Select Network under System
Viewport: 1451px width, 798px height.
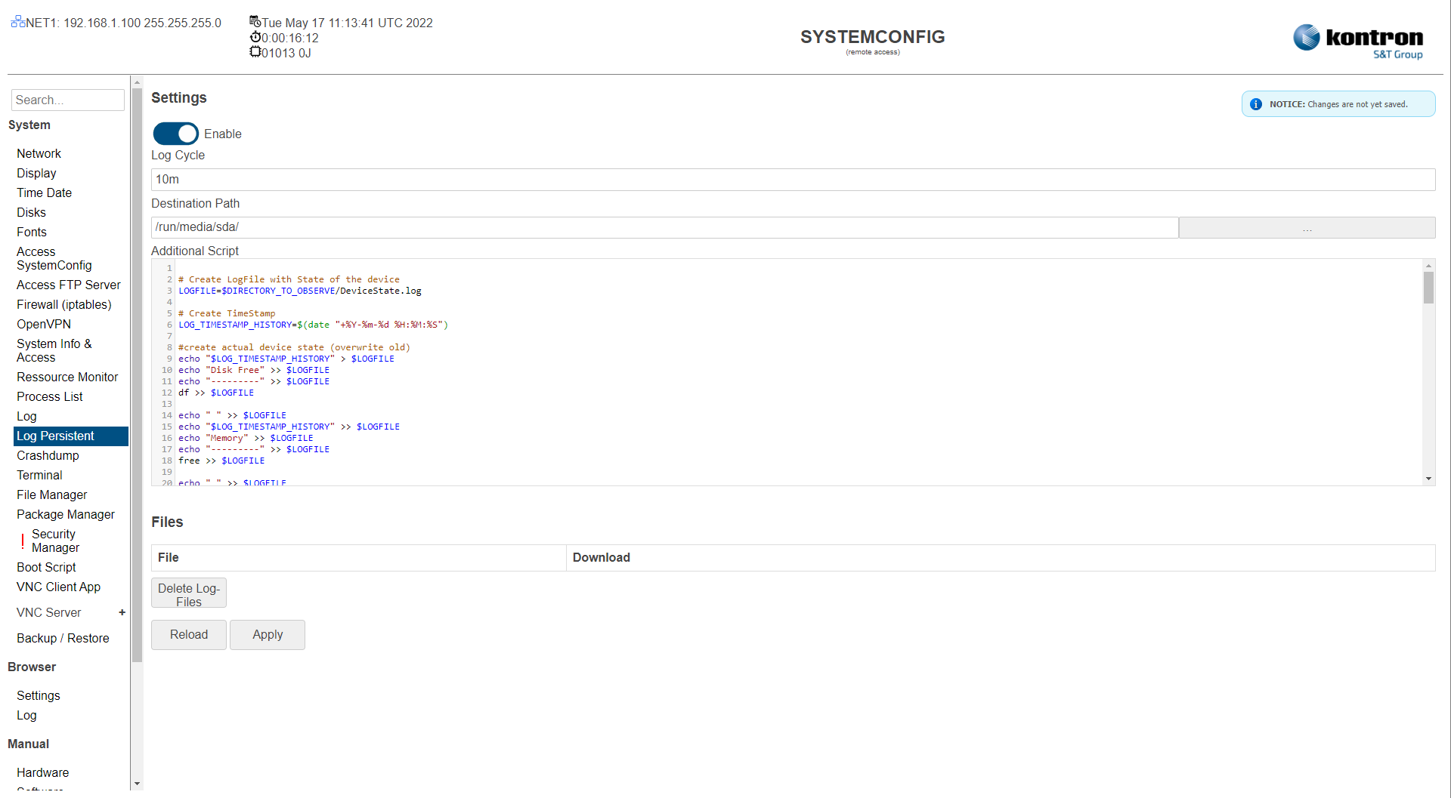pos(39,153)
